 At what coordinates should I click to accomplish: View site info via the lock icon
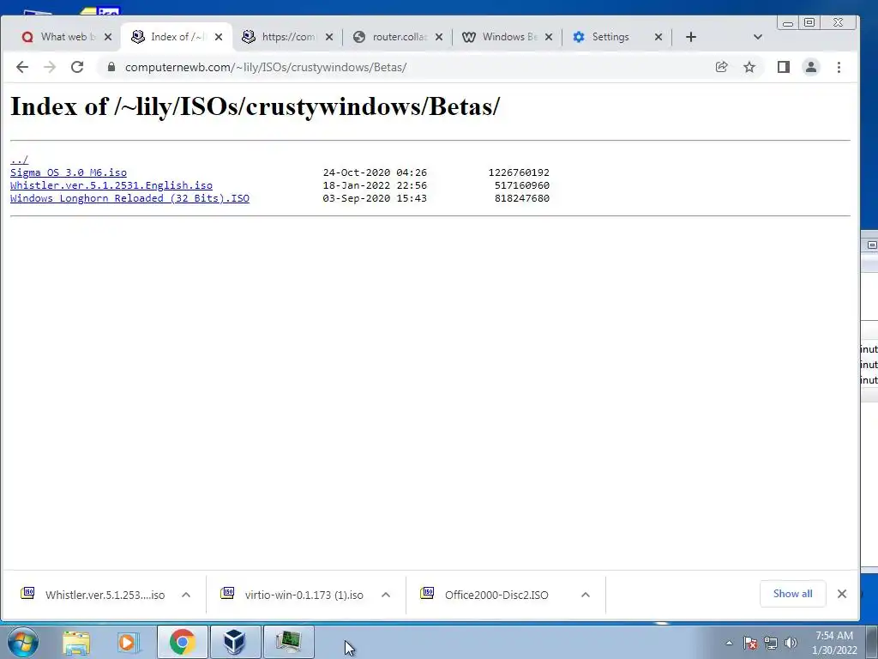point(111,67)
